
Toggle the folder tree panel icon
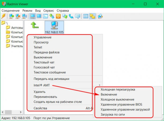pyautogui.click(x=92, y=16)
